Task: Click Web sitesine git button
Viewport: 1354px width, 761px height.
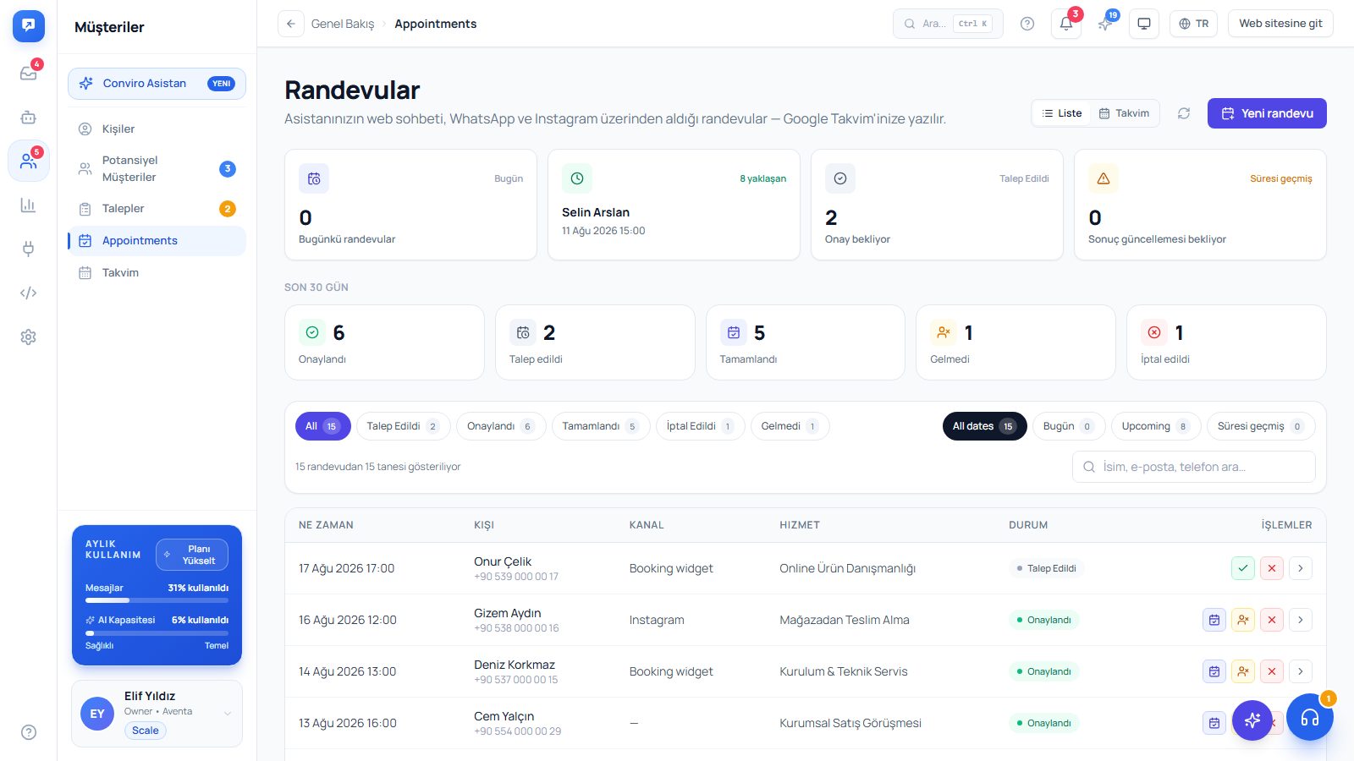Action: [1280, 24]
